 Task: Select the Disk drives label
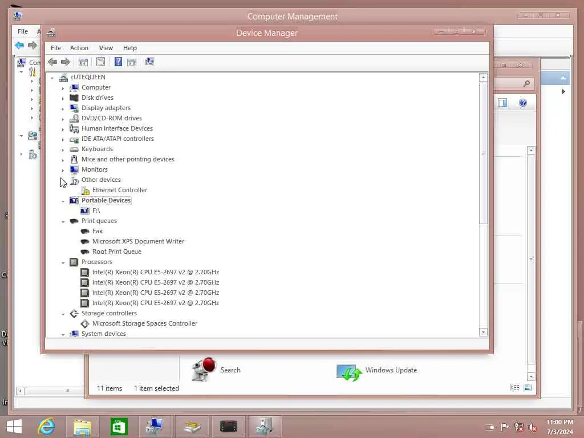[97, 98]
